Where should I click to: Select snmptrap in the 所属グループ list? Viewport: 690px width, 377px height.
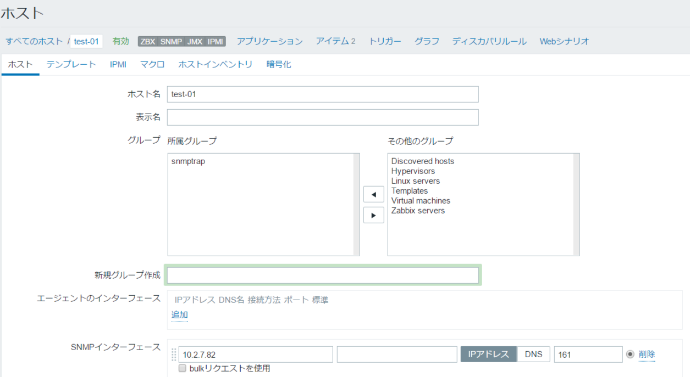point(188,161)
